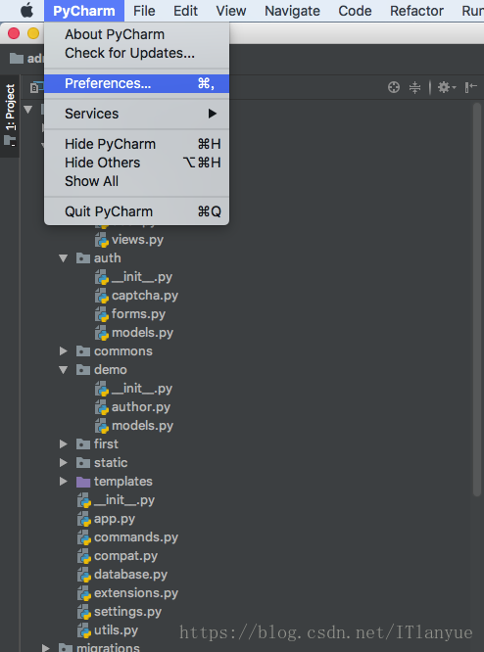Click the PyCharm menu bar item

click(84, 11)
